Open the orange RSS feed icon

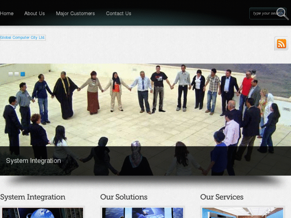coord(281,44)
